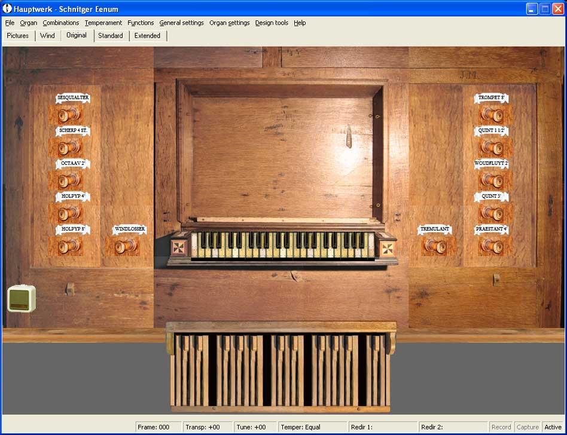The image size is (567, 435).
Task: Pull the Trompet 8' stop knob
Action: [x=492, y=114]
